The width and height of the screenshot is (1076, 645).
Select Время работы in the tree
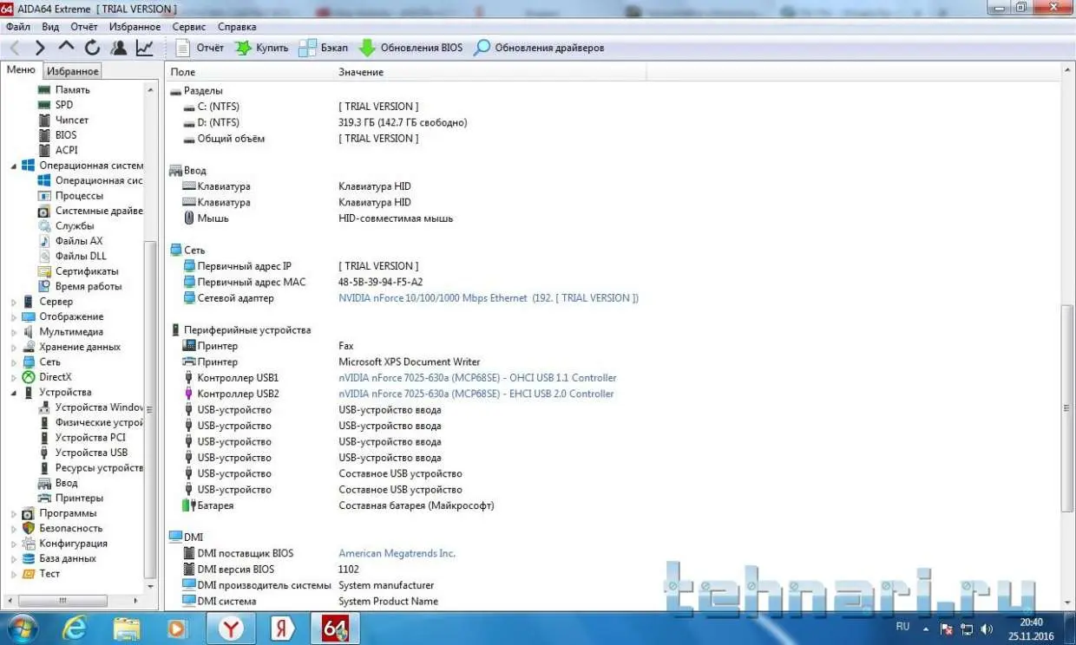pyautogui.click(x=89, y=287)
